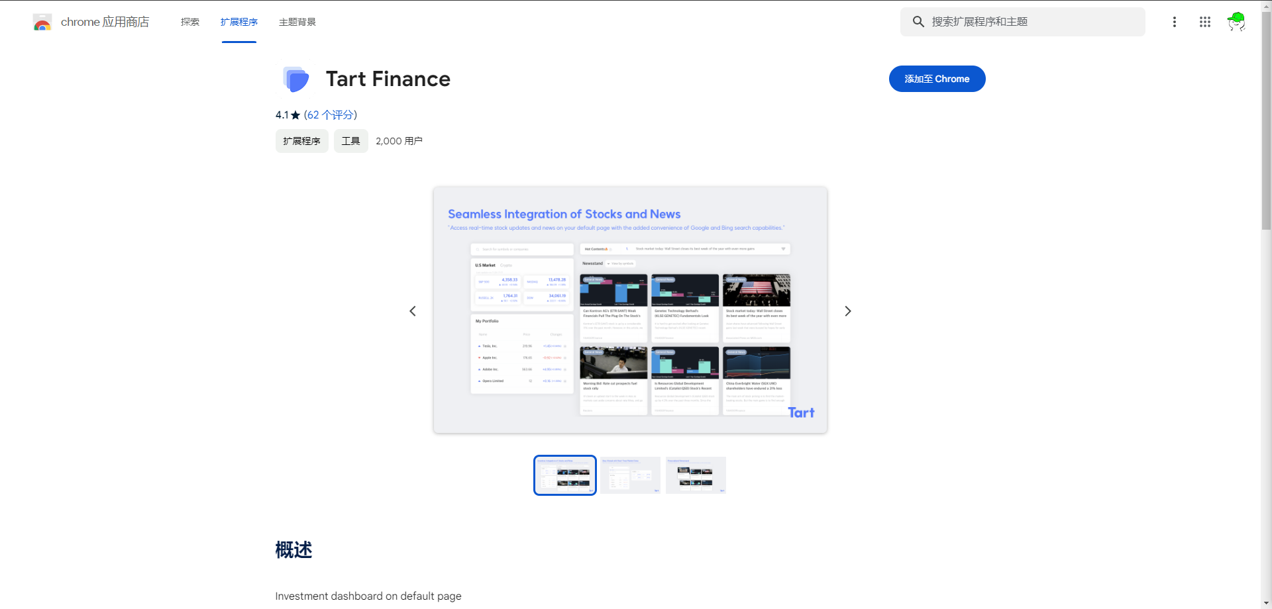Click the chrome 应用商店 title link
This screenshot has height=609, width=1272.
point(105,22)
